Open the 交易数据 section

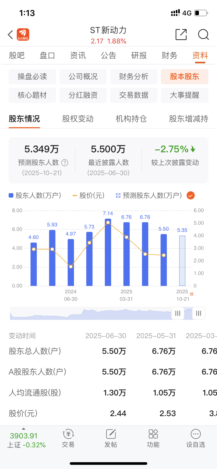point(134,95)
